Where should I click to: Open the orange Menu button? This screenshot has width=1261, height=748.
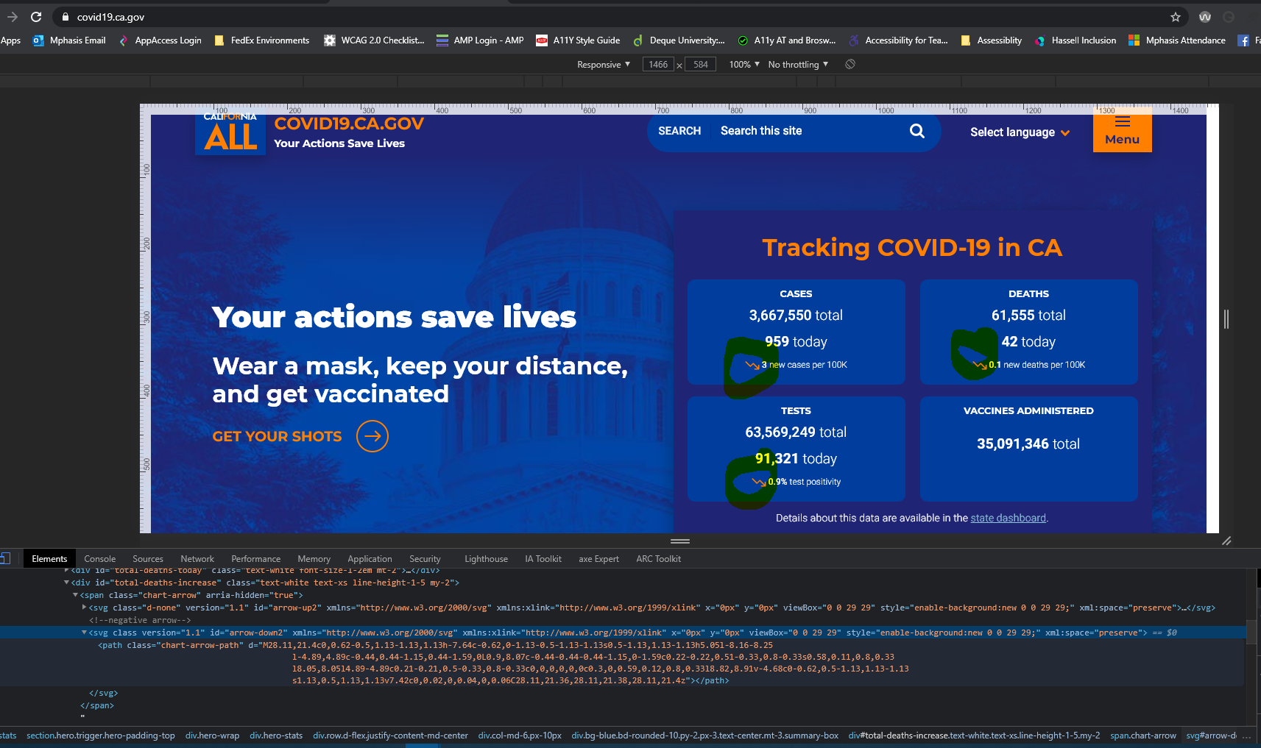click(1122, 132)
